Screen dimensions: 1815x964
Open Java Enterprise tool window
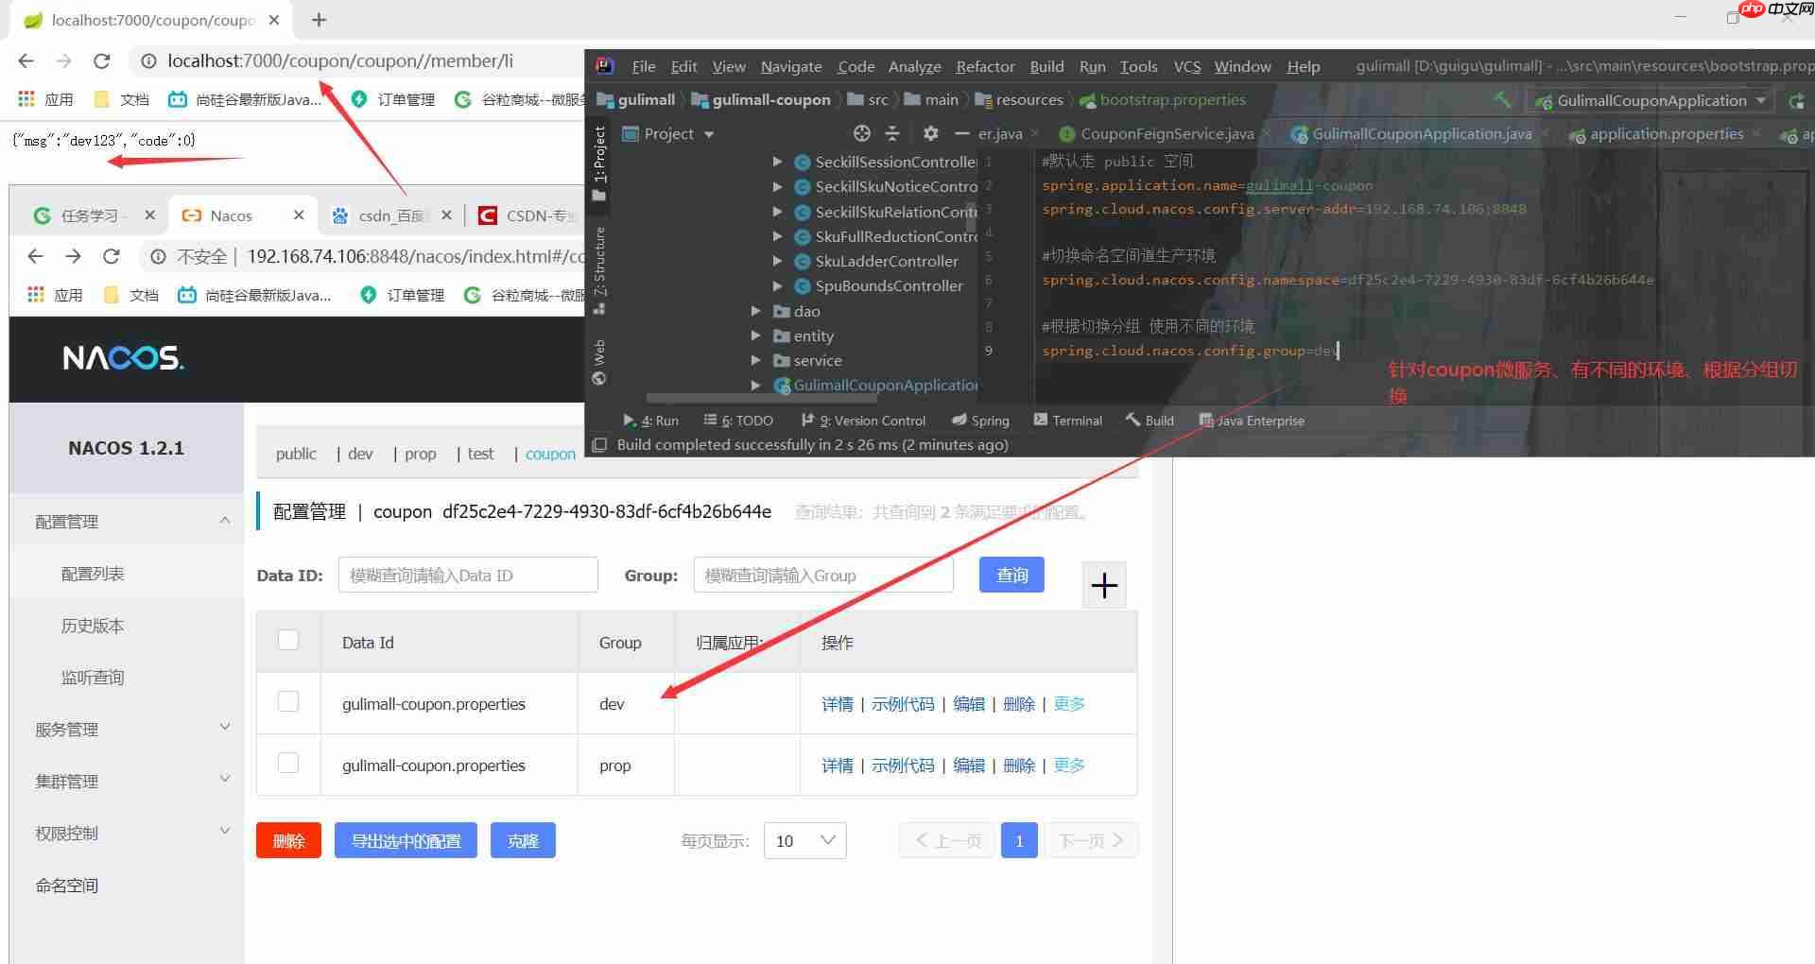(1252, 421)
